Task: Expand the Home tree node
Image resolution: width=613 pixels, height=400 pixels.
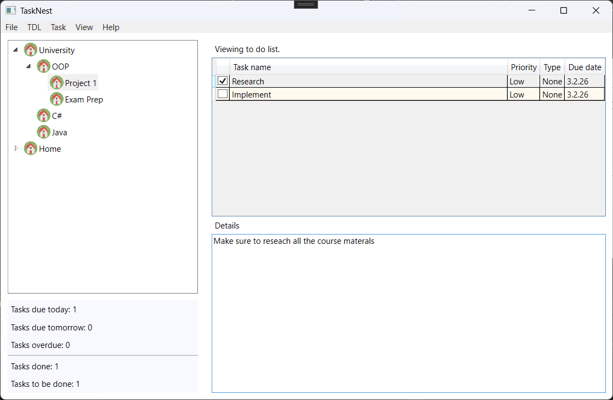Action: click(16, 148)
